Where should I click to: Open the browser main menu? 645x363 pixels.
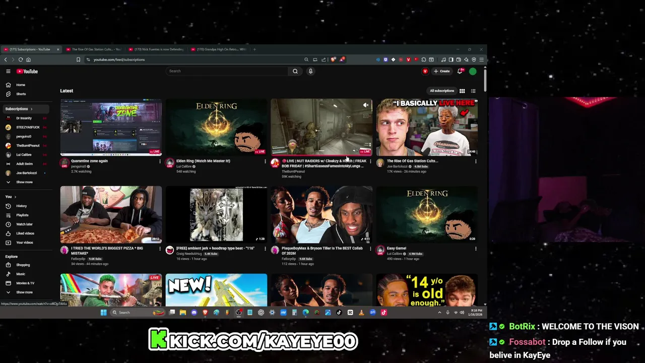[482, 59]
